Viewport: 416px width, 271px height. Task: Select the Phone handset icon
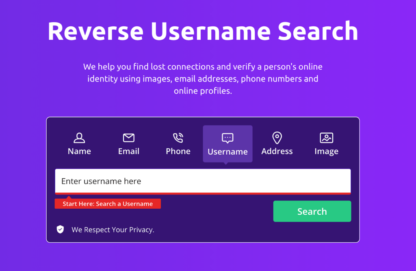point(178,138)
